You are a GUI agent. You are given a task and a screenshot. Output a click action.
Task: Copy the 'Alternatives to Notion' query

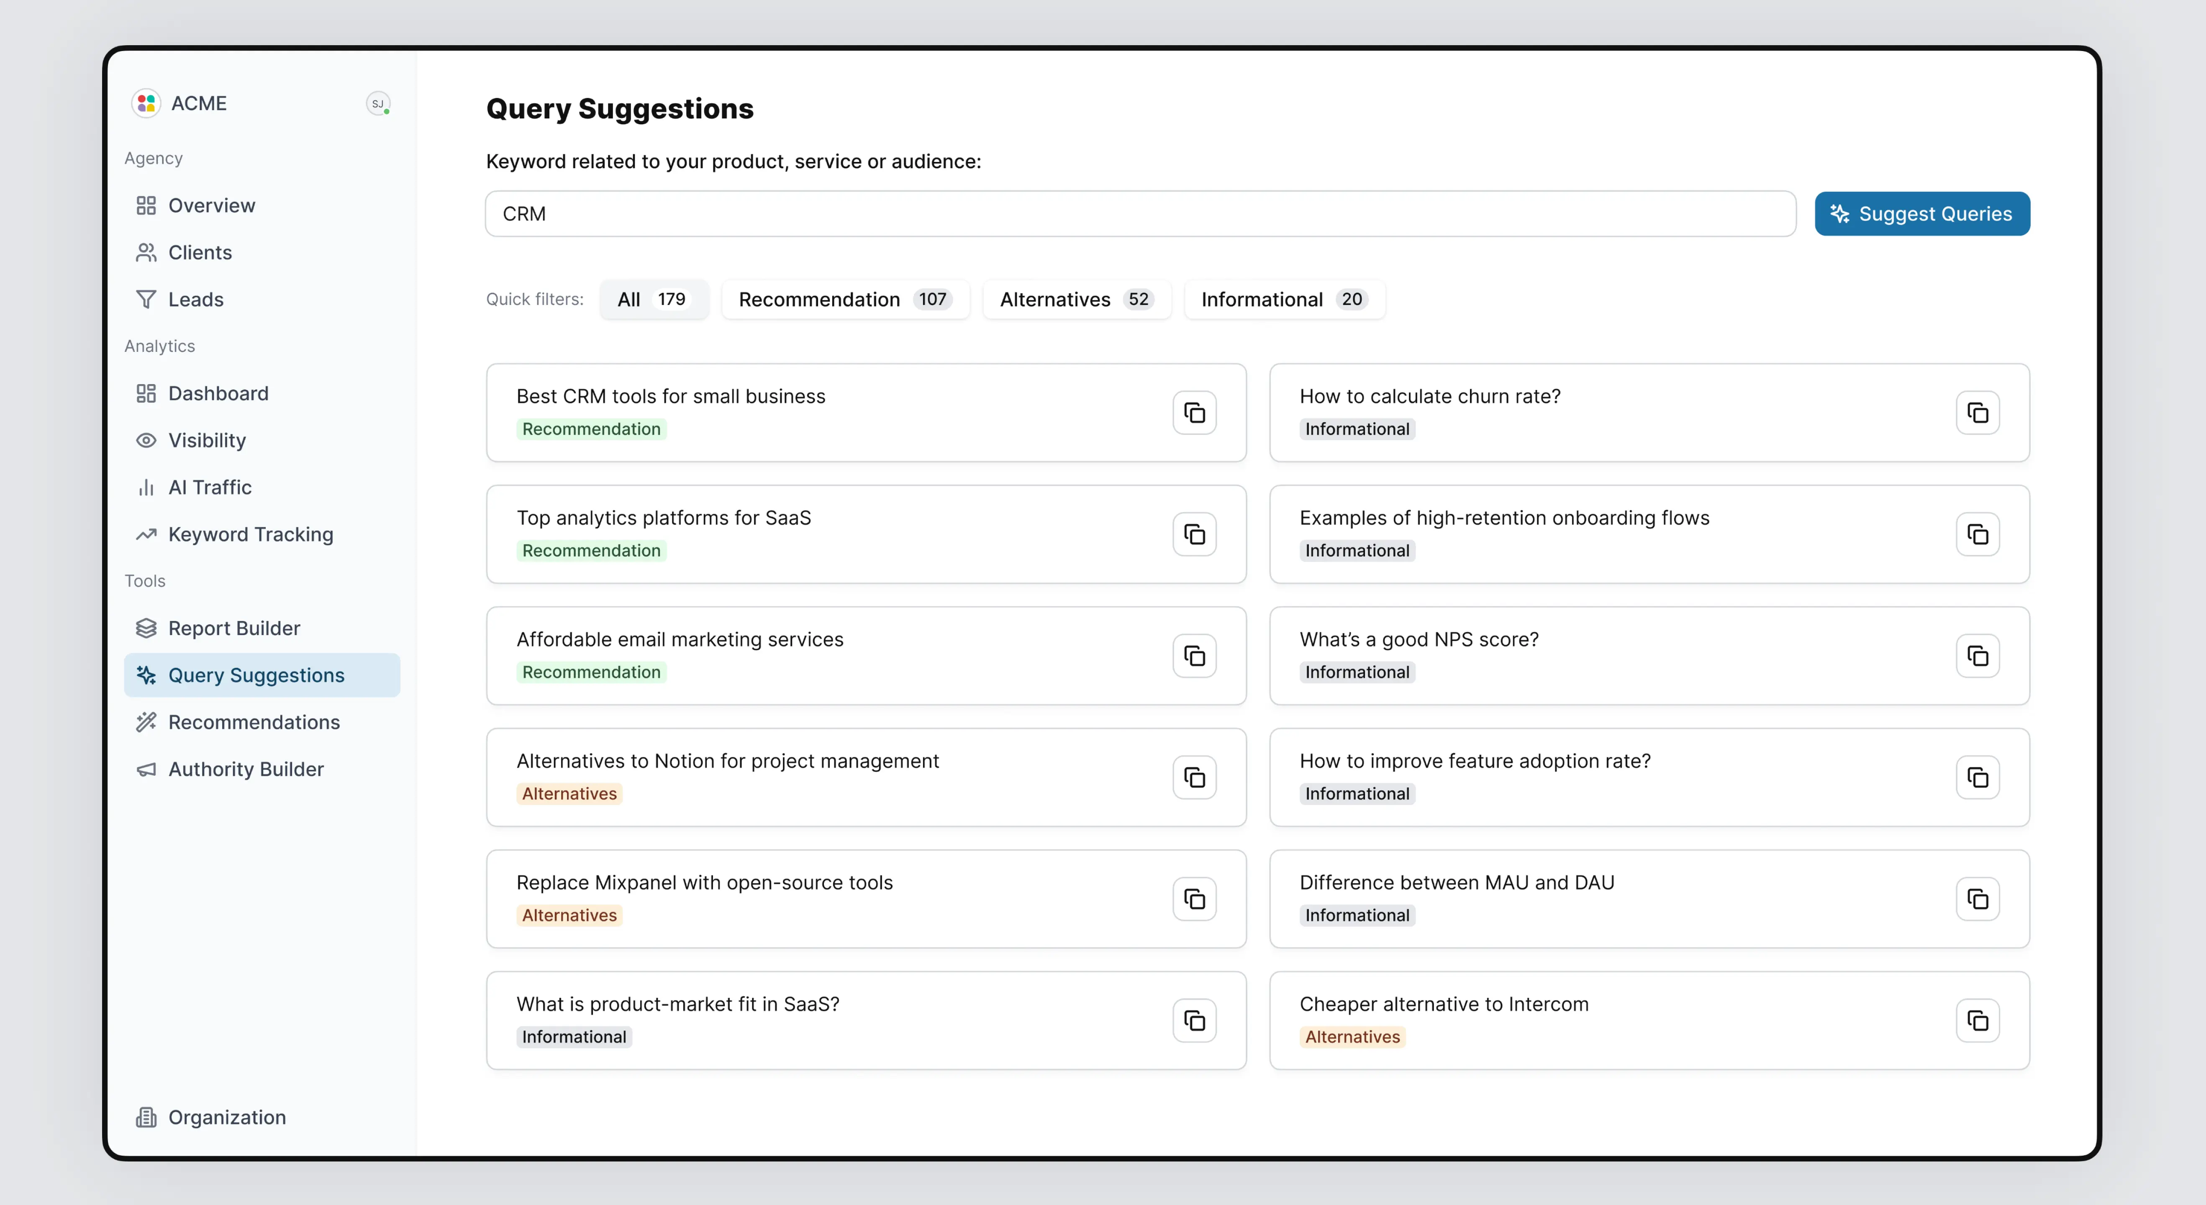1194,778
